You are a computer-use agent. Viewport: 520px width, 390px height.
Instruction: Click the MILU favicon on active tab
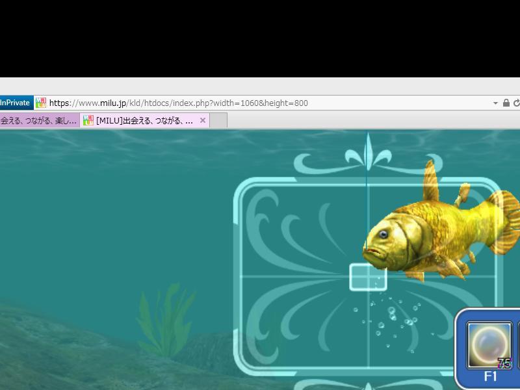pos(88,120)
